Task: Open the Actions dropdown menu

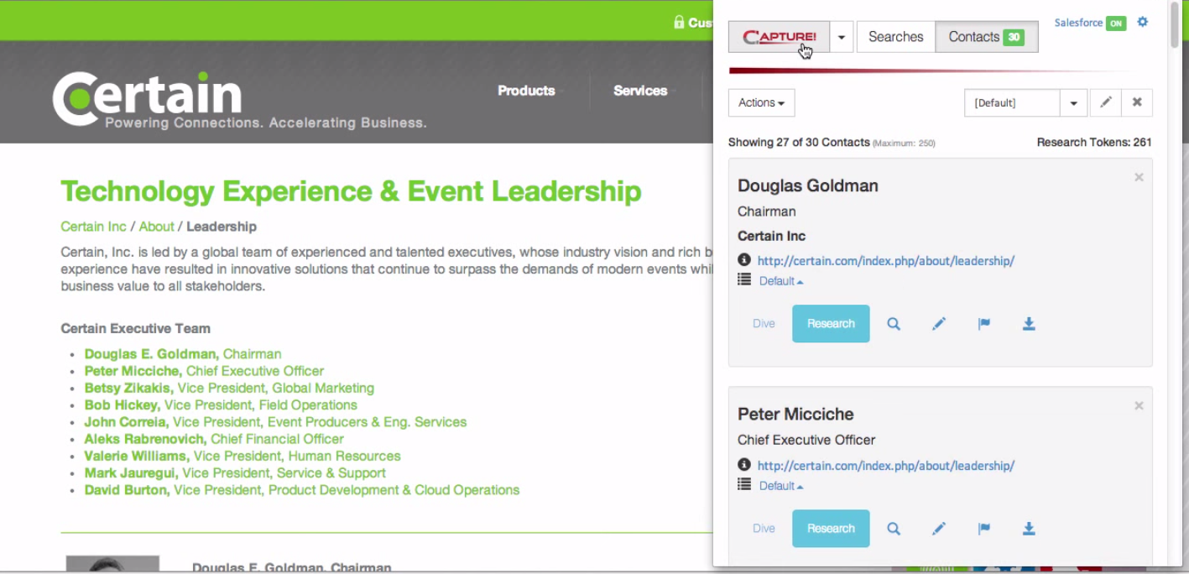Action: pos(761,102)
